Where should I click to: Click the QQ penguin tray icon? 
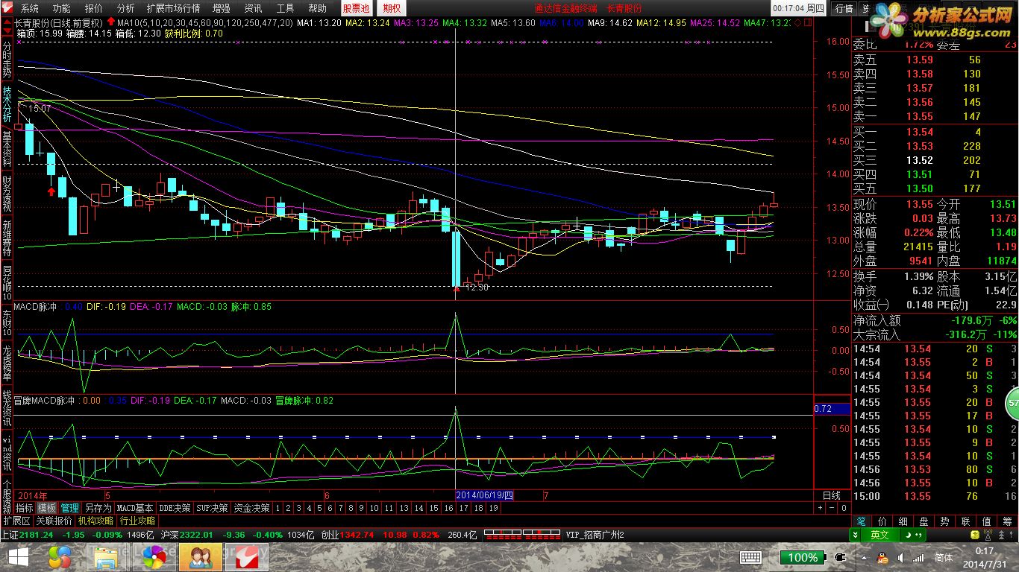882,557
